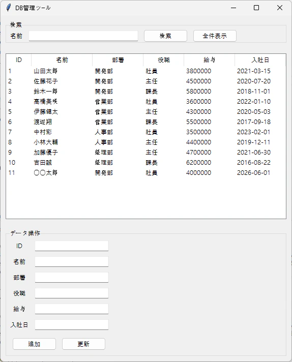Minimize the DB管理ツール window

[233, 8]
